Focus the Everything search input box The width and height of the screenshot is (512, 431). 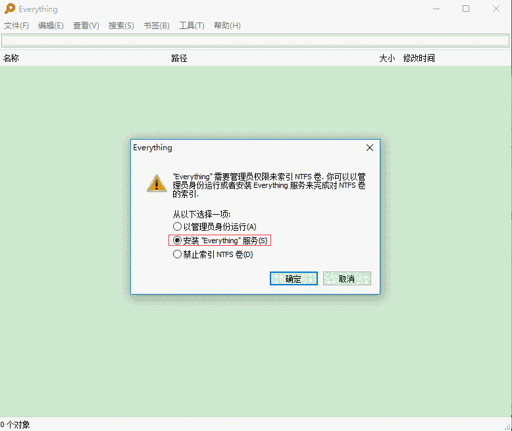pos(255,41)
